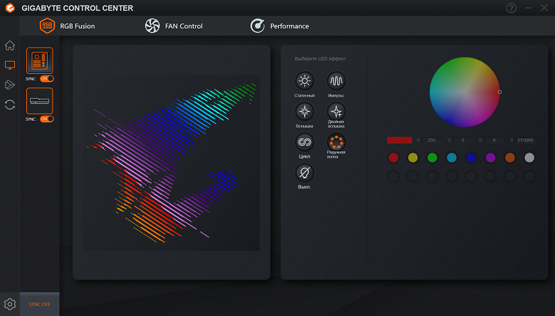
Task: Click the monitor sidebar icon
Action: [10, 65]
